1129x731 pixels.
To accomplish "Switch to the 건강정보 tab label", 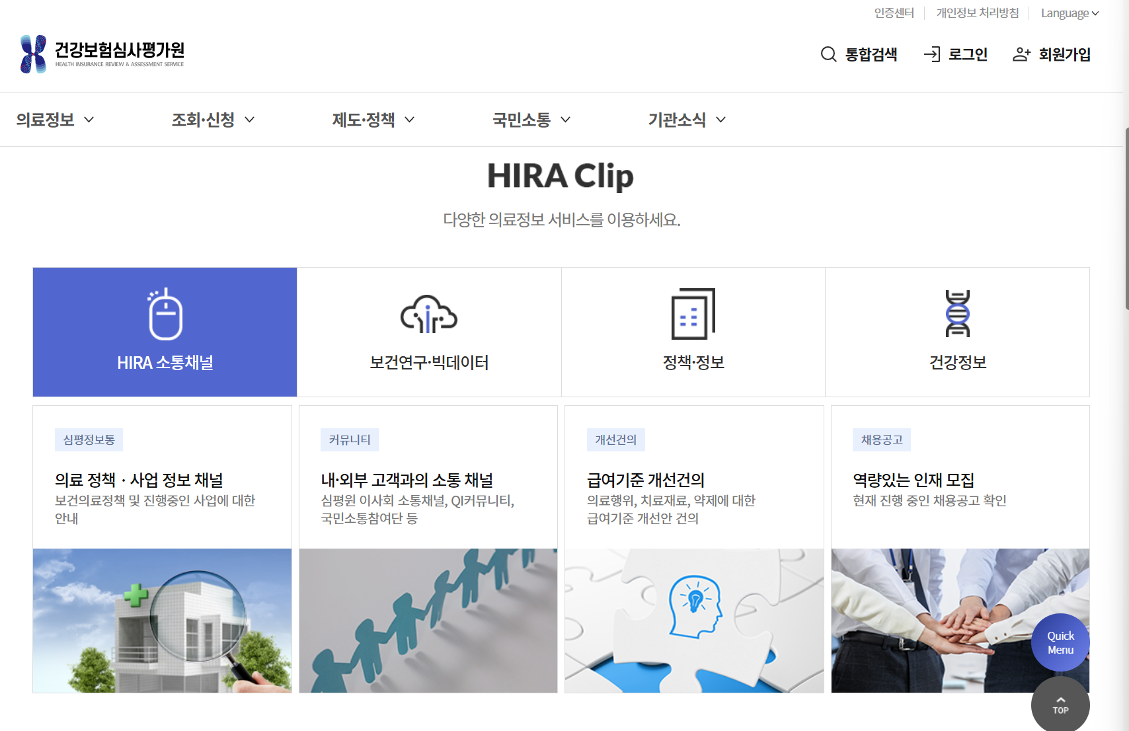I will 958,363.
